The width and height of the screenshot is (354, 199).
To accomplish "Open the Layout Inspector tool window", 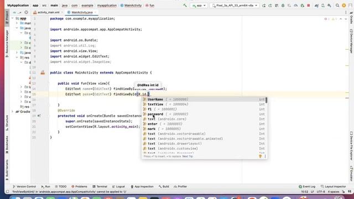I will (x=333, y=187).
